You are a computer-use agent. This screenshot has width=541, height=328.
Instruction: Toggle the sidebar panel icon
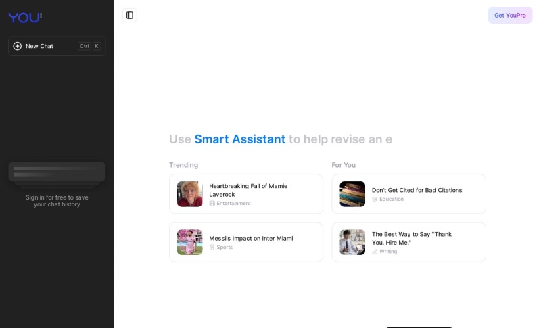click(x=130, y=15)
